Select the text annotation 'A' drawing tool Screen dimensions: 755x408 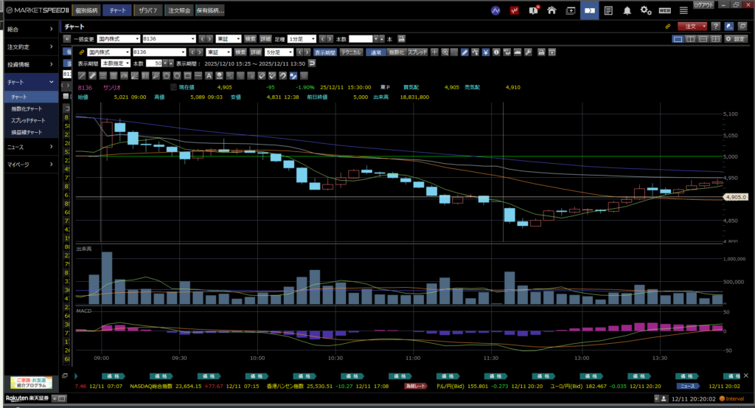(x=209, y=75)
